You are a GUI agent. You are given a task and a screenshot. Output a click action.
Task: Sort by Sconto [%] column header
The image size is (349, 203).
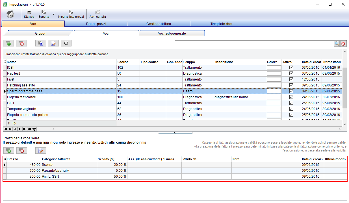click(112, 159)
